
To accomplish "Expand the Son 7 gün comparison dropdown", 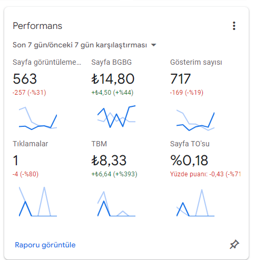I will [84, 45].
